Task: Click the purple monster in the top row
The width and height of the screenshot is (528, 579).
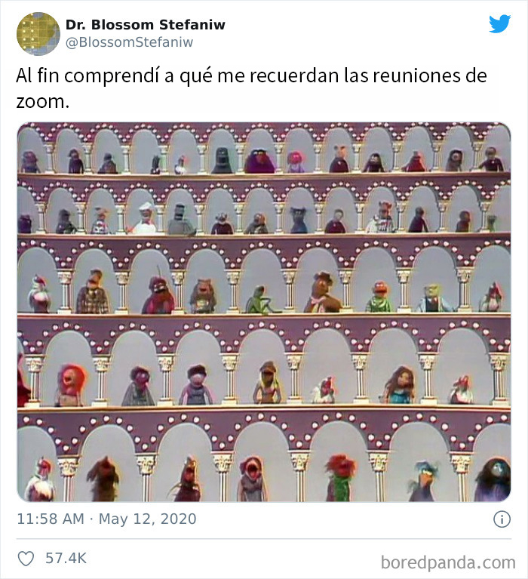Action: click(x=259, y=162)
